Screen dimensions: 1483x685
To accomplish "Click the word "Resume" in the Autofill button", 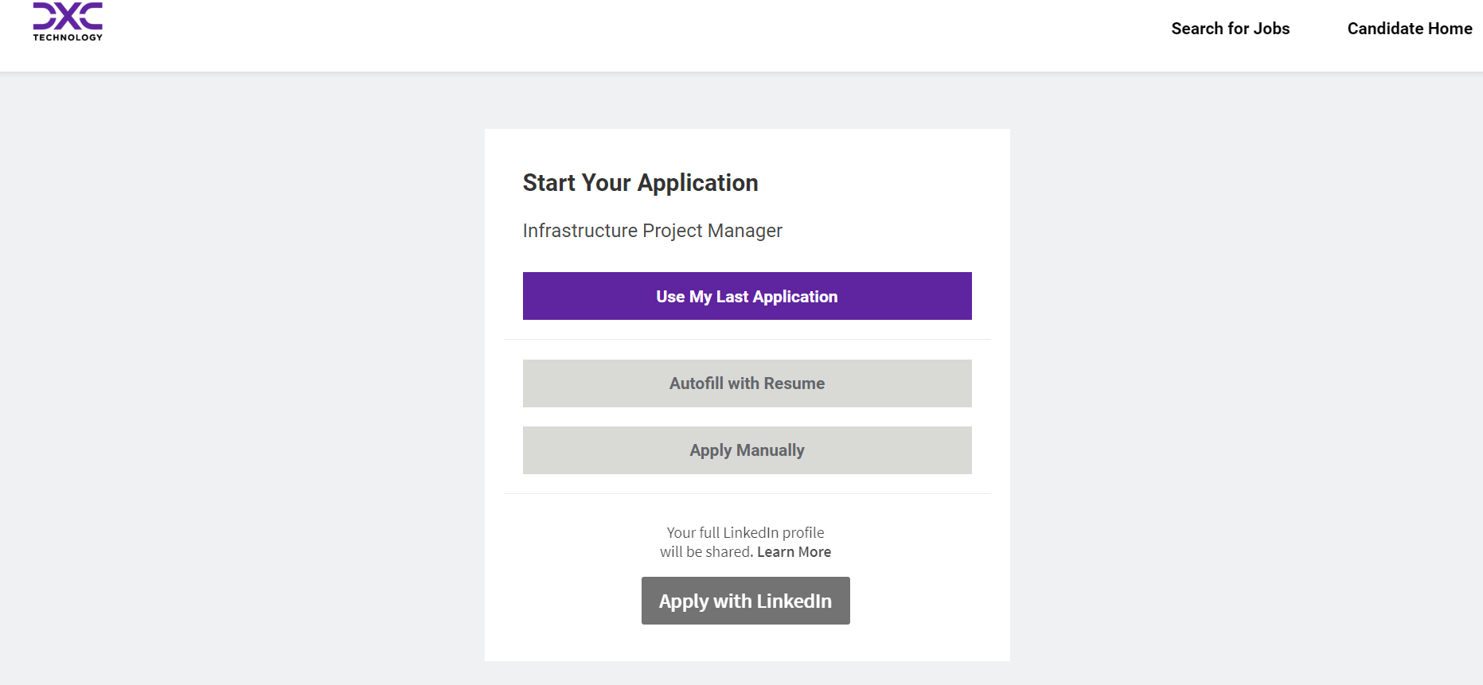I will pyautogui.click(x=794, y=383).
